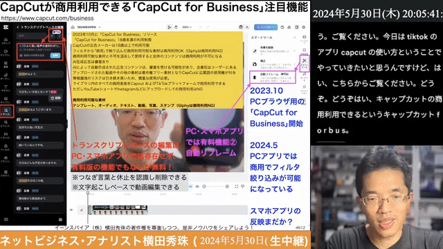Click the fit-timeline icon near zoom slider
The height and width of the screenshot is (249, 443).
[x=236, y=186]
